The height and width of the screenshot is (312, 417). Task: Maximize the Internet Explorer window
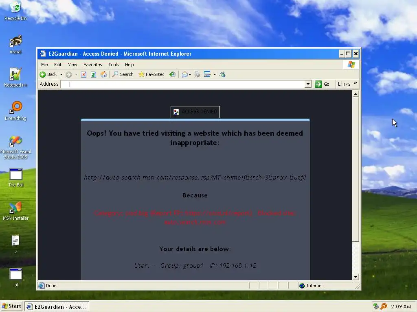click(x=348, y=54)
